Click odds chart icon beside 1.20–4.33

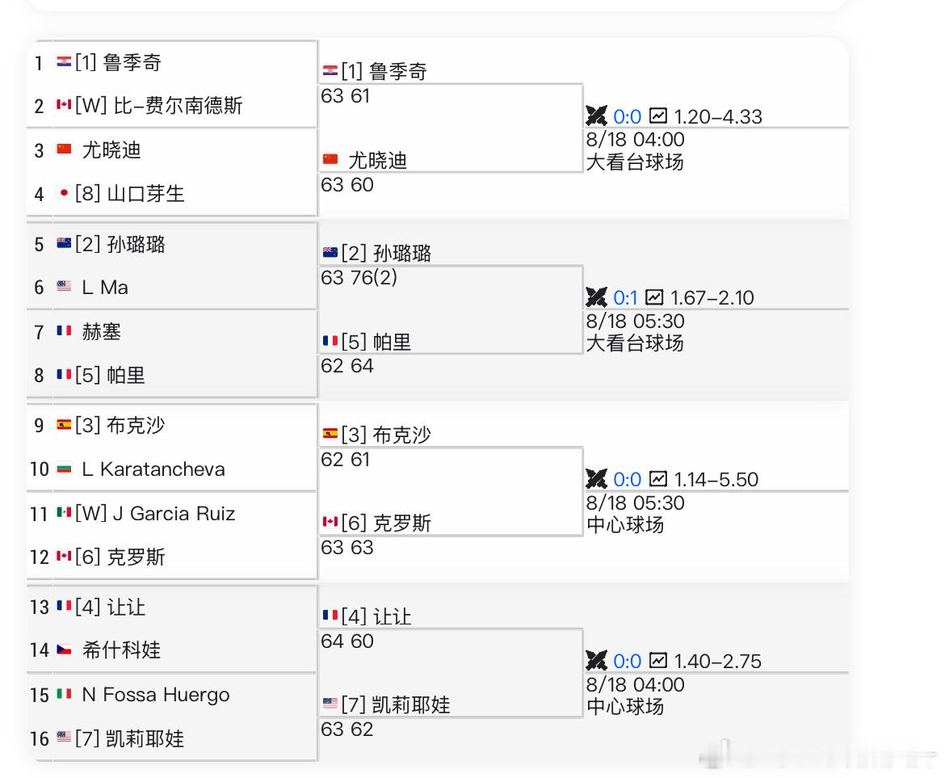[657, 116]
